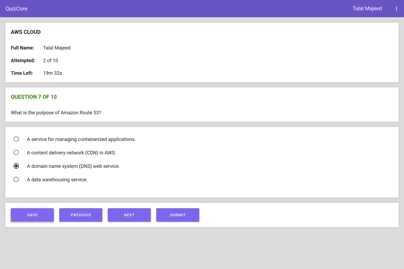
Task: Click the Amazon Route 53 question text
Action: pos(56,113)
